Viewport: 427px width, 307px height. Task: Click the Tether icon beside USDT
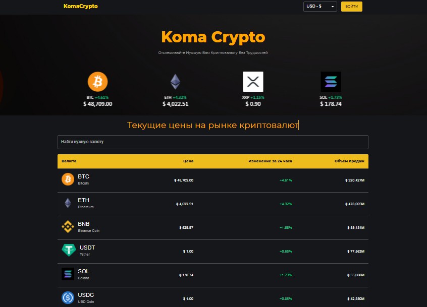coord(68,250)
